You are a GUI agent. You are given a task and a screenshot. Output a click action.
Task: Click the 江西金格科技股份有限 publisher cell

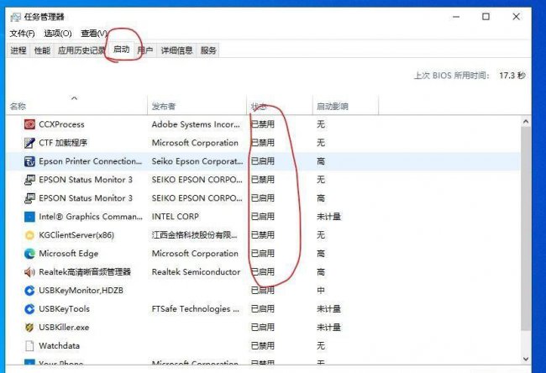click(195, 235)
